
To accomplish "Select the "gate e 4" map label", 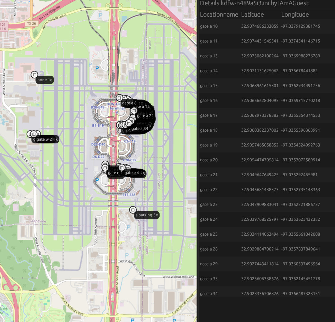I will [132, 173].
